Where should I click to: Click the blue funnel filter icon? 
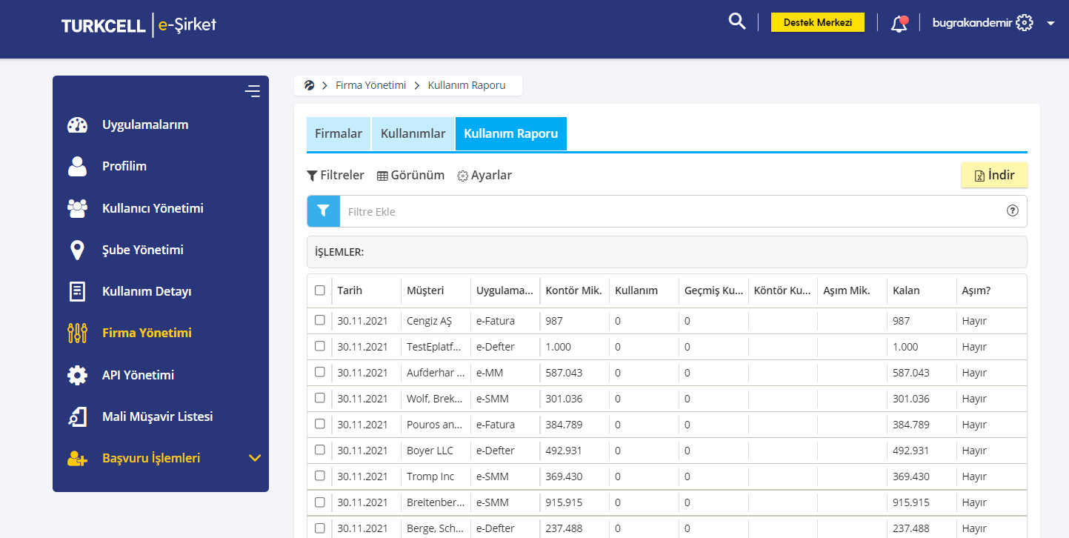[x=323, y=211]
